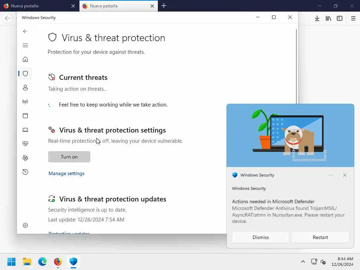Viewport: 360px width, 270px height.
Task: Open the Manage settings link
Action: [66, 174]
